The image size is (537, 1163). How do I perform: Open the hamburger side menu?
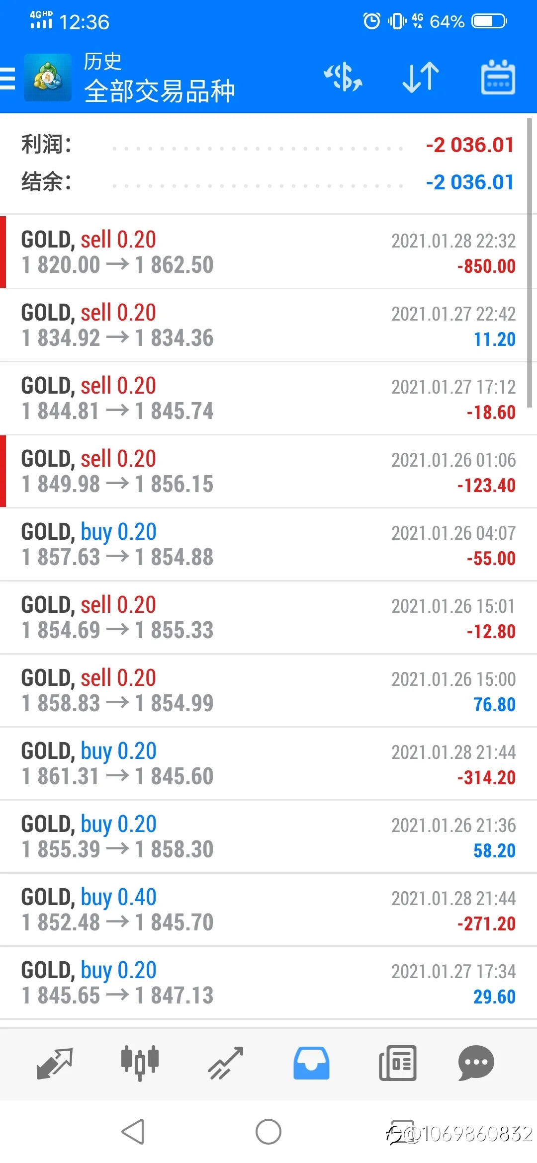7,78
